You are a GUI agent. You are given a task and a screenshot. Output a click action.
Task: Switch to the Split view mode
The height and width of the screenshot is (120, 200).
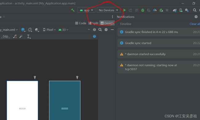tap(94, 23)
